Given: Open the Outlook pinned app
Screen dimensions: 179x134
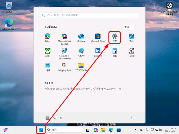Looking at the screenshot, I should (81, 38).
